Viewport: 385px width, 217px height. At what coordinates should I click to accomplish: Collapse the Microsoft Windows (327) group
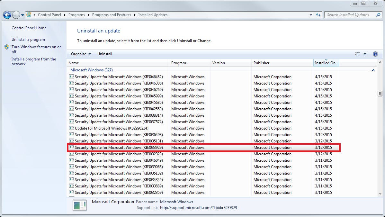point(373,70)
